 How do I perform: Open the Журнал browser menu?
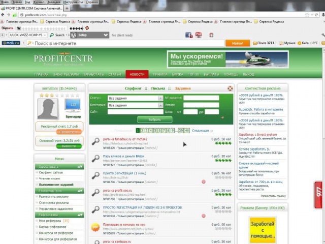(x=38, y=2)
